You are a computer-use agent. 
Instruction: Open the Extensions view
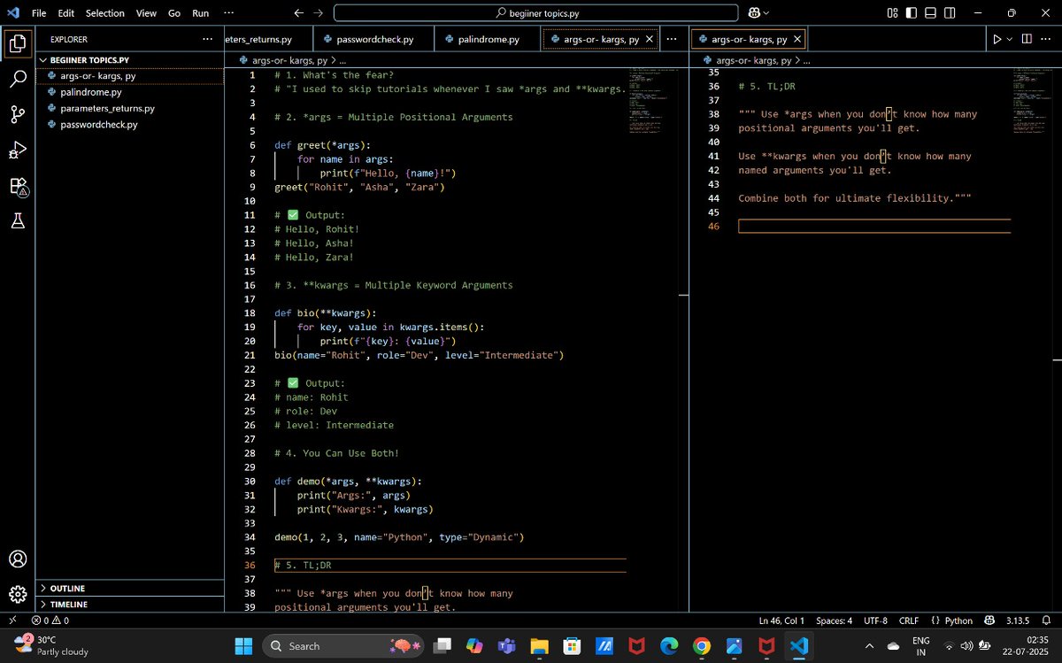point(18,186)
